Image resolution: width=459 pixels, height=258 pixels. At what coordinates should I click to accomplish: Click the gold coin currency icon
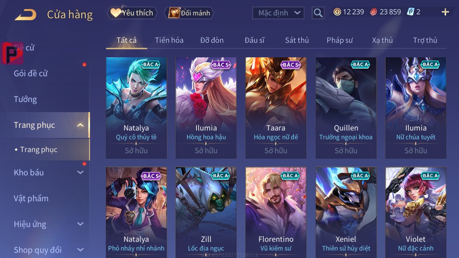click(x=337, y=12)
